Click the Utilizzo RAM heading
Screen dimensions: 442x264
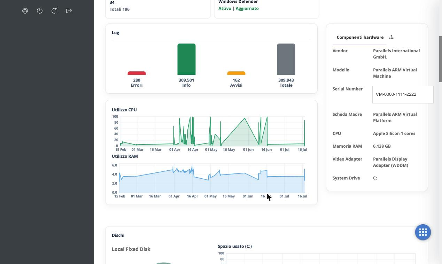pos(125,156)
